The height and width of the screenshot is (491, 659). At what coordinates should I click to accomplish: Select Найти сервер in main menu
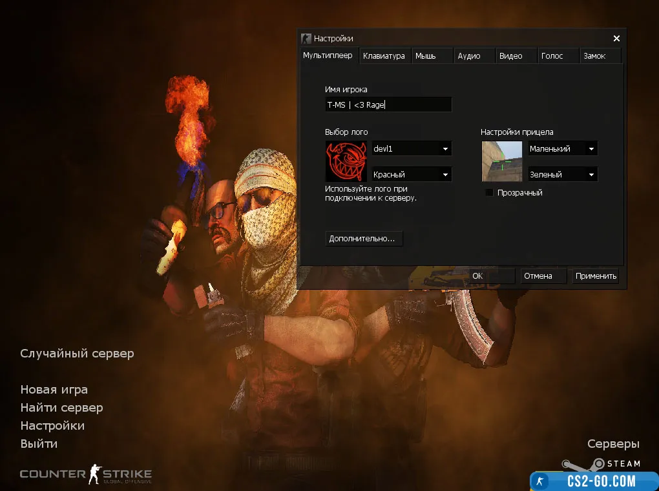point(61,408)
